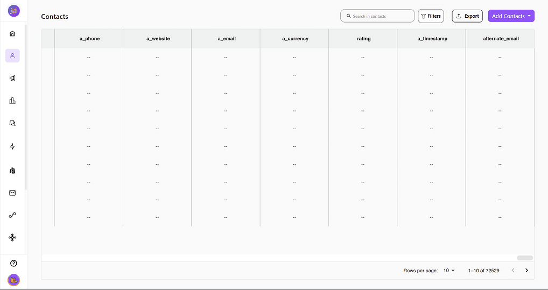Open the Home page from sidebar
This screenshot has width=548, height=290.
[12, 33]
